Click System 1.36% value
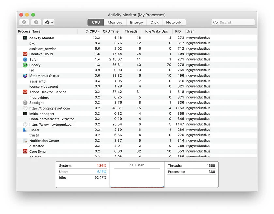 (101, 166)
